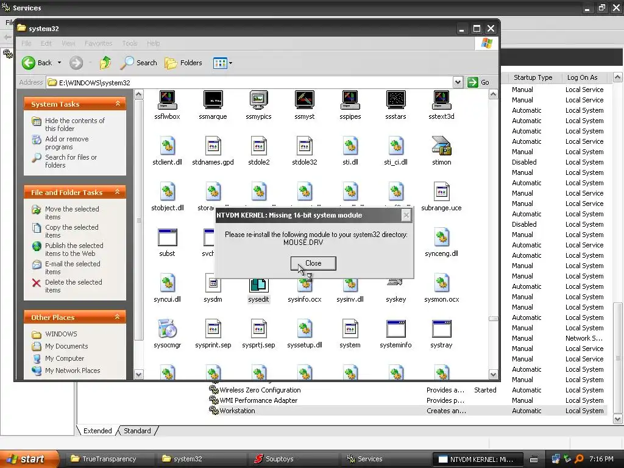Image resolution: width=624 pixels, height=468 pixels.
Task: Click the Back arrow in system32 window
Action: pyautogui.click(x=29, y=63)
